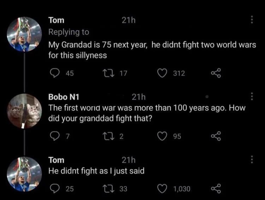Reply to Tom's Grandad tweet
Viewport: 265px width, 200px height.
(54, 73)
